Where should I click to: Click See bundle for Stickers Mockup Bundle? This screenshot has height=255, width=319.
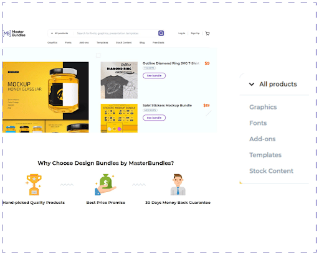154,118
